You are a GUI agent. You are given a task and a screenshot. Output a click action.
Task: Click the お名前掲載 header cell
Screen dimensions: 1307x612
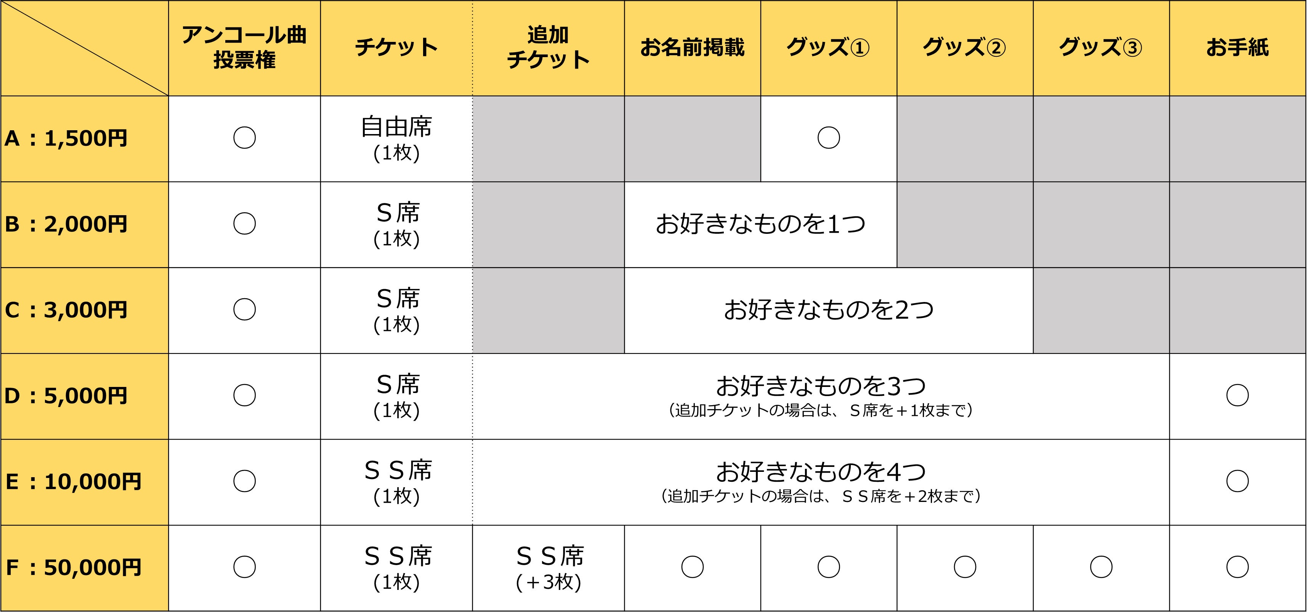tap(692, 48)
